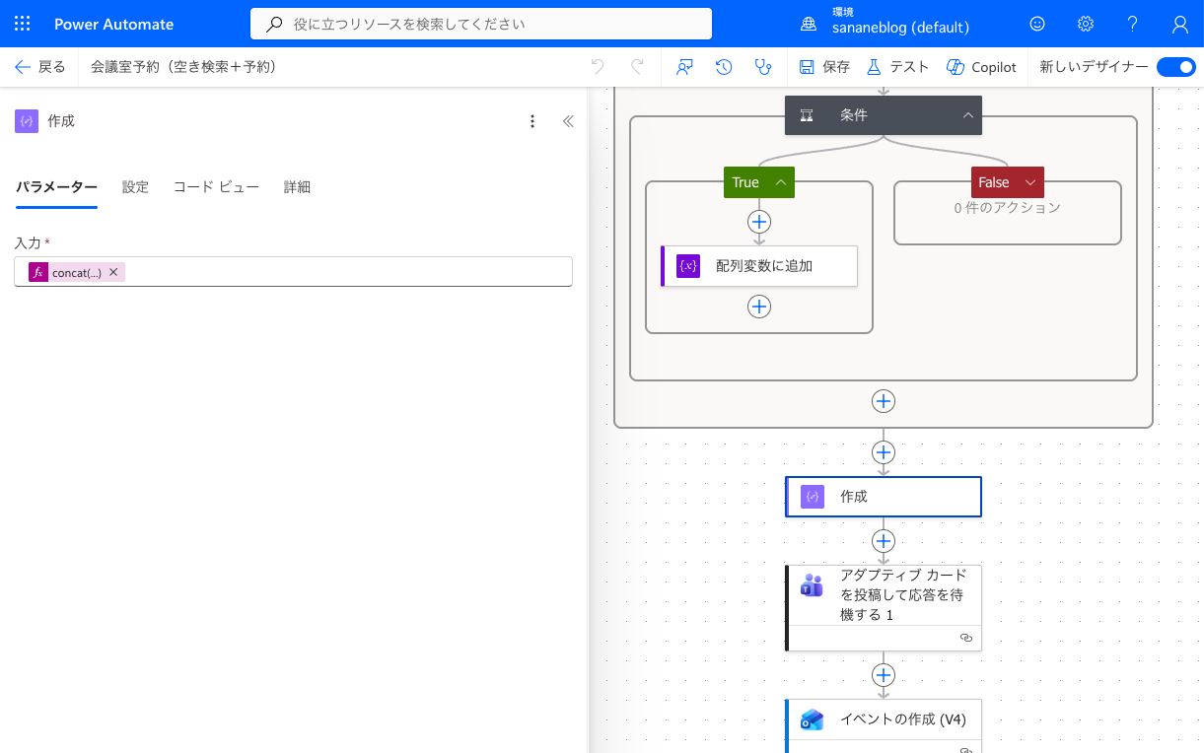
Task: Open the settings gear
Action: click(1086, 24)
